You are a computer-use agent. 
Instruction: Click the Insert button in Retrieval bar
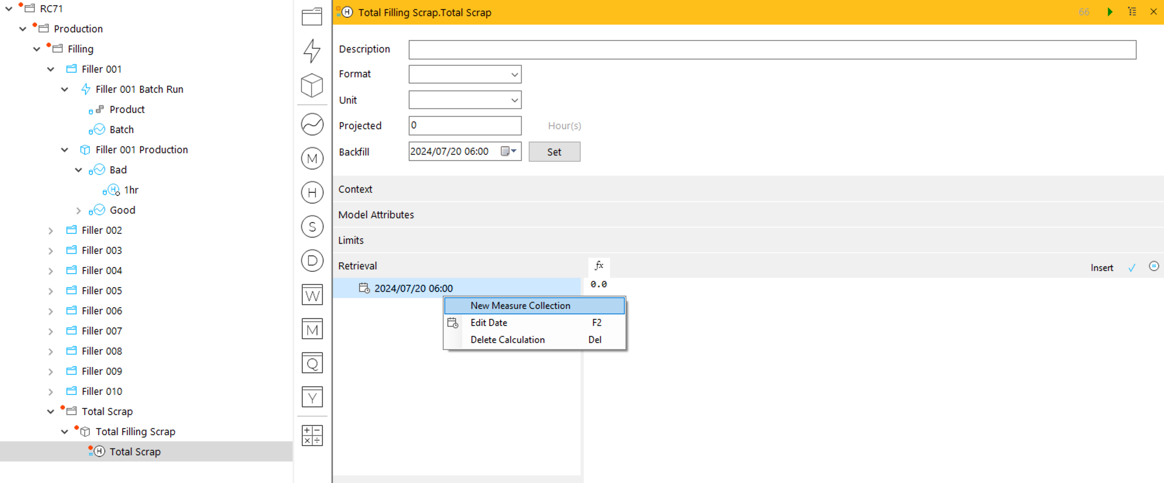pos(1102,268)
